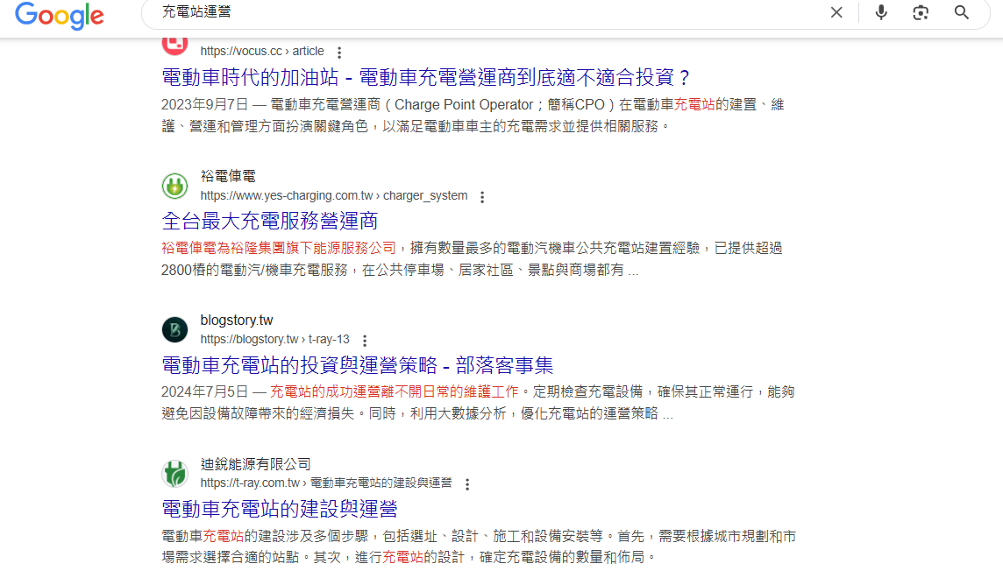The height and width of the screenshot is (585, 1003).
Task: Open more options for vocus.cc result
Action: click(339, 53)
